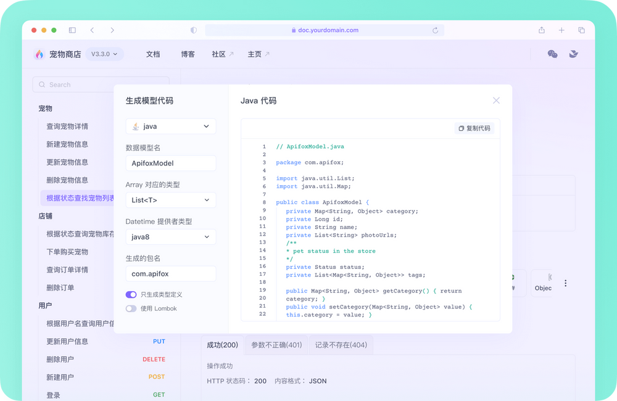617x401 pixels.
Task: Select 更新用户信息 PUT entry
Action: point(106,342)
